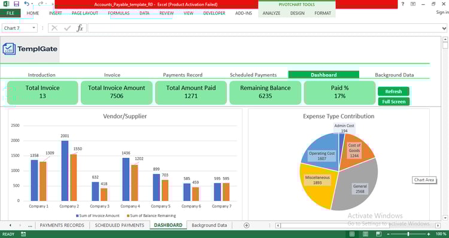Open the HOME ribbon tab
449x238 pixels.
[33, 13]
